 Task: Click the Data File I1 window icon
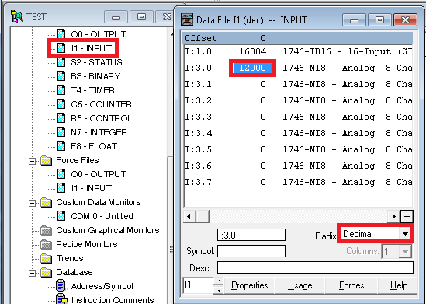tap(187, 19)
